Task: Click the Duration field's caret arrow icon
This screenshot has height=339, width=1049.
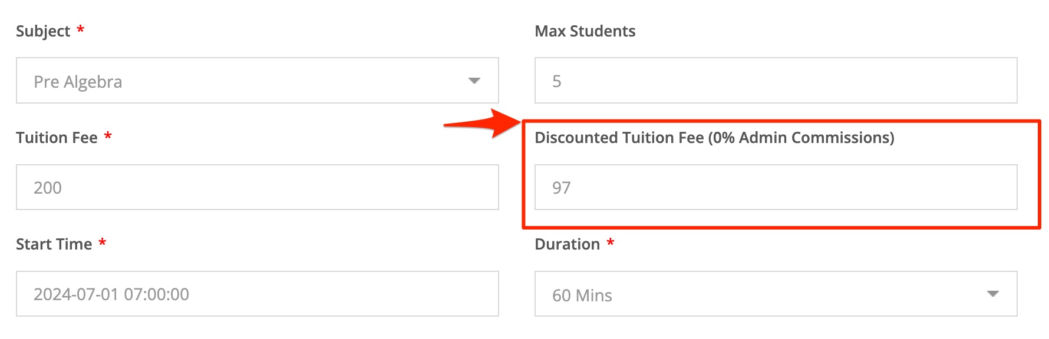Action: point(993,294)
